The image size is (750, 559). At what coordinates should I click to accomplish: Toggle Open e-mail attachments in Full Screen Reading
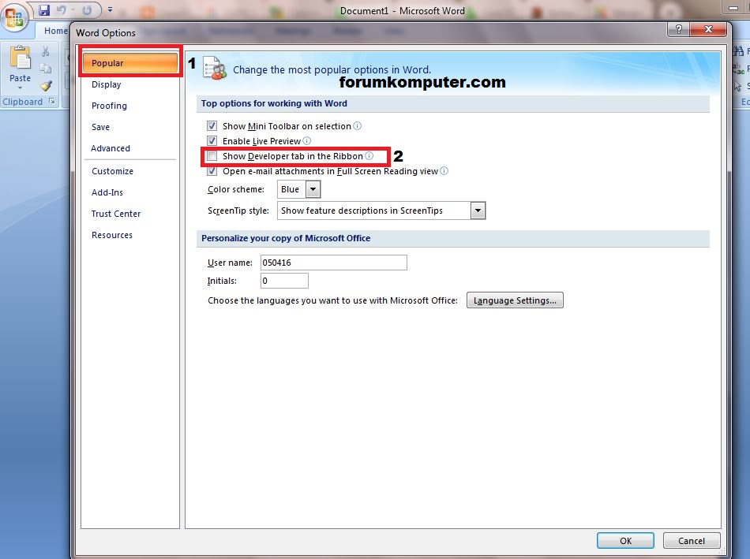click(x=212, y=170)
